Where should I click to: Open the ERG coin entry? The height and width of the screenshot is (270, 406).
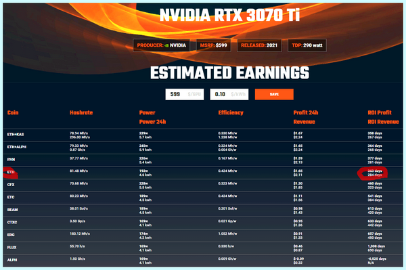tap(11, 235)
